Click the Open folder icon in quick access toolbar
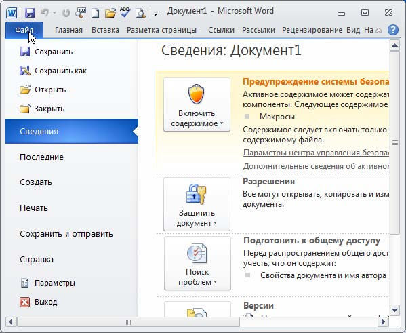406x333 pixels. [110, 13]
